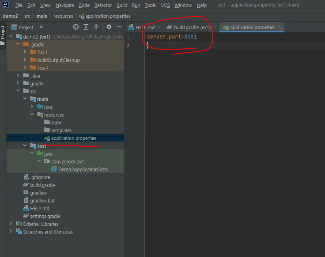Open the Edit menu
Image resolution: width=325 pixels, height=257 pixels.
pyautogui.click(x=31, y=5)
